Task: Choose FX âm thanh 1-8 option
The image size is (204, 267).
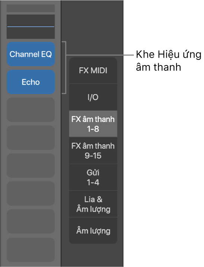Action: coord(93,124)
